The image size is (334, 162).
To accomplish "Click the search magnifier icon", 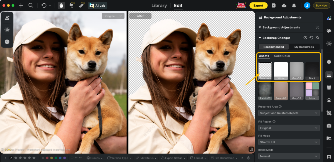I will click(x=31, y=5).
